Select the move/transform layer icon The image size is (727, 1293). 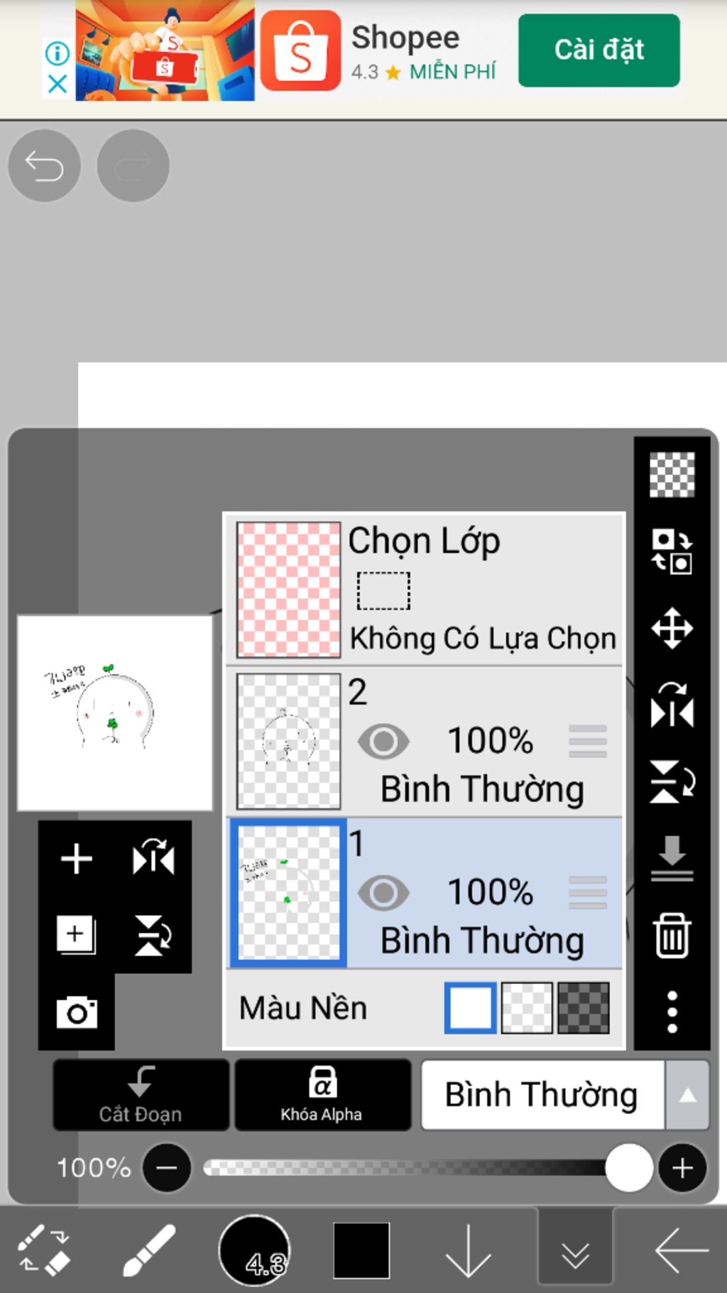point(672,628)
